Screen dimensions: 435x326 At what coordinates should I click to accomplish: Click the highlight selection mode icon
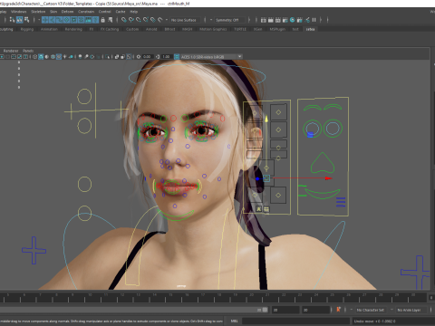pyautogui.click(x=111, y=20)
